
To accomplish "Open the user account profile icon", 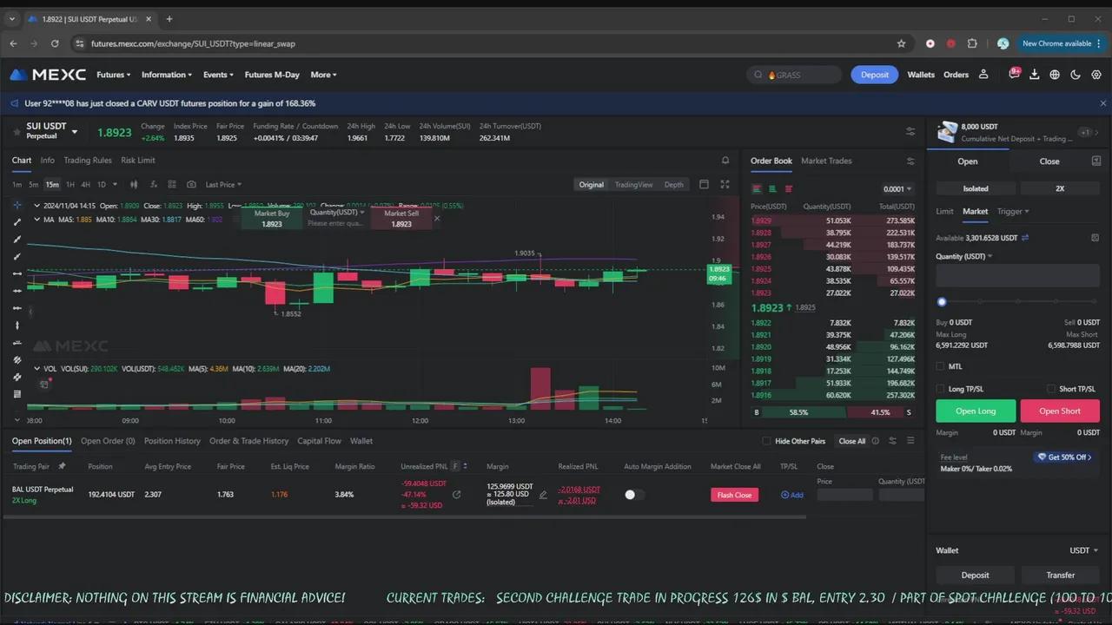I will tap(983, 75).
